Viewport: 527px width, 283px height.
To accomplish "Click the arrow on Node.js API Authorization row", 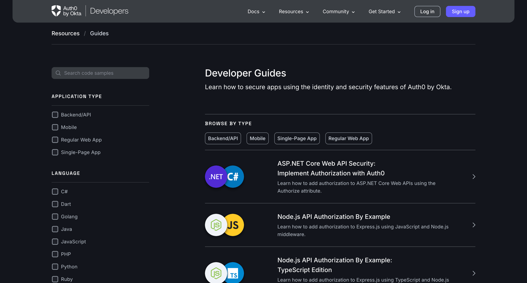I will coord(474,225).
